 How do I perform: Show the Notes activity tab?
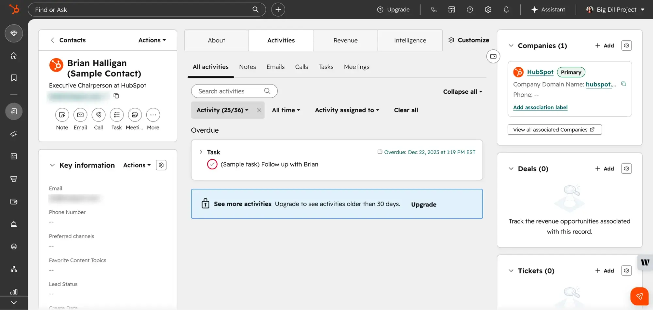pos(247,67)
